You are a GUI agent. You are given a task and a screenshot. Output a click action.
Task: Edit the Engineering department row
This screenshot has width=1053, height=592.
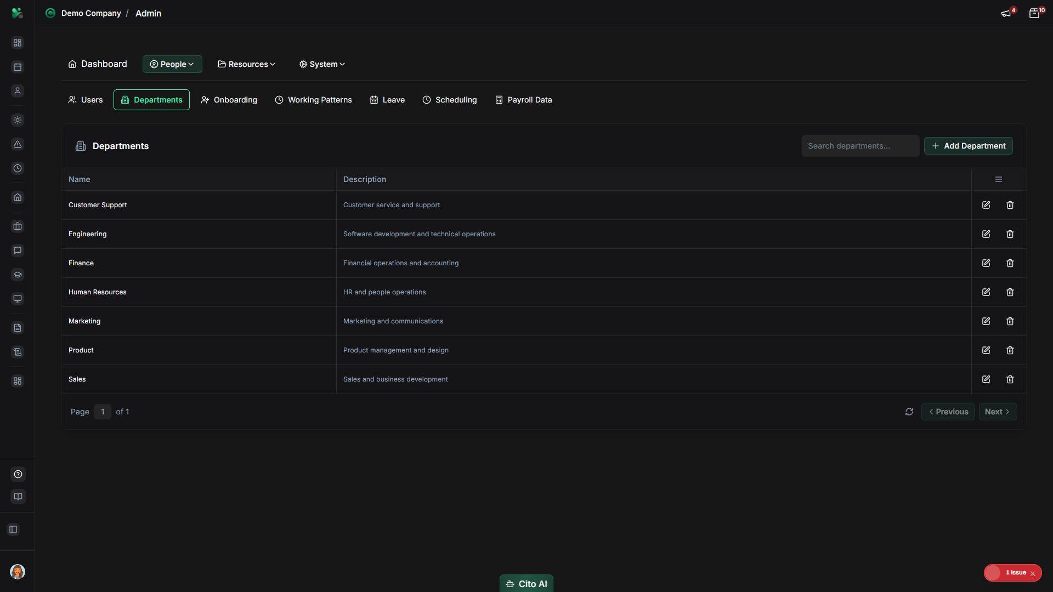[986, 234]
